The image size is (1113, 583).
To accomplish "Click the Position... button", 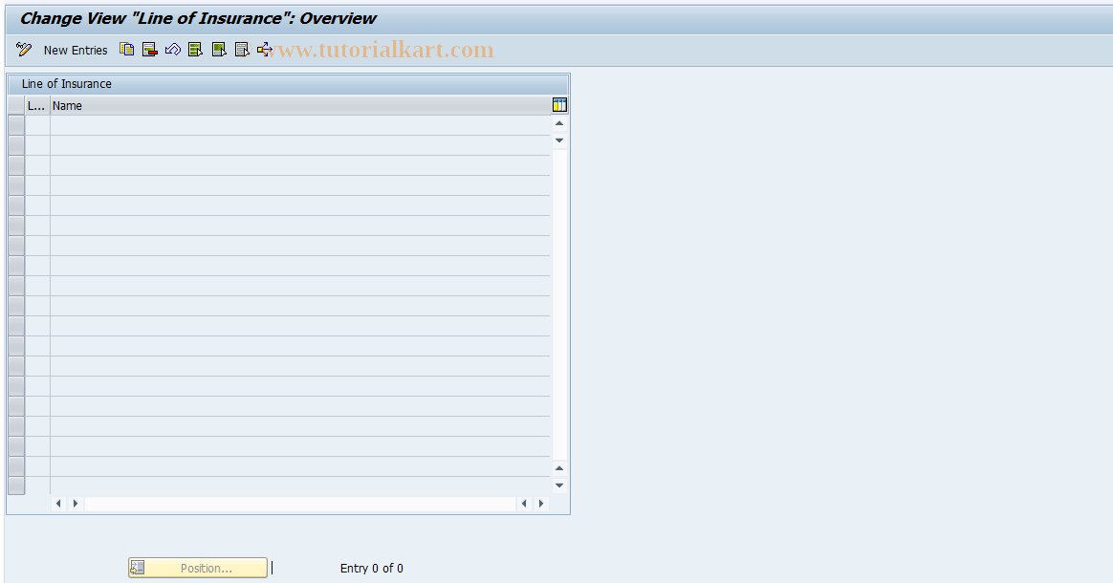I will pos(198,568).
